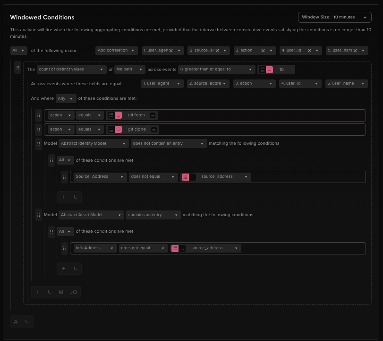This screenshot has height=341, width=383.
Task: Remove the 4. user_id correlation field
Action: 309,50
